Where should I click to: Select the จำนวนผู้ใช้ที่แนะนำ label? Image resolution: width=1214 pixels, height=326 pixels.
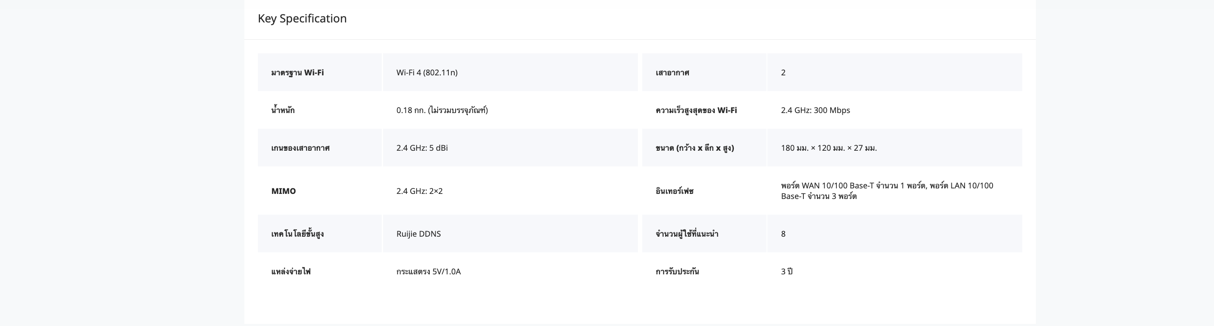point(686,234)
